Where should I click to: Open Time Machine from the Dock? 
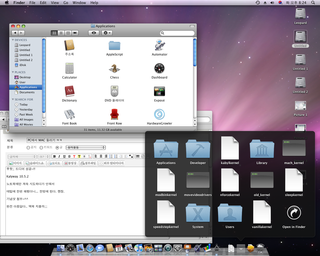click(168, 248)
